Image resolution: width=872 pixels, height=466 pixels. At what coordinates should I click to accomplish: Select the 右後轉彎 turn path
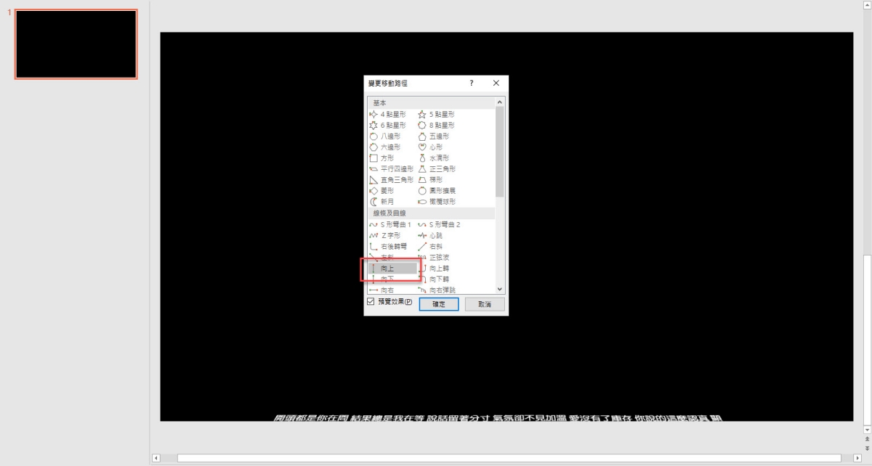[387, 247]
